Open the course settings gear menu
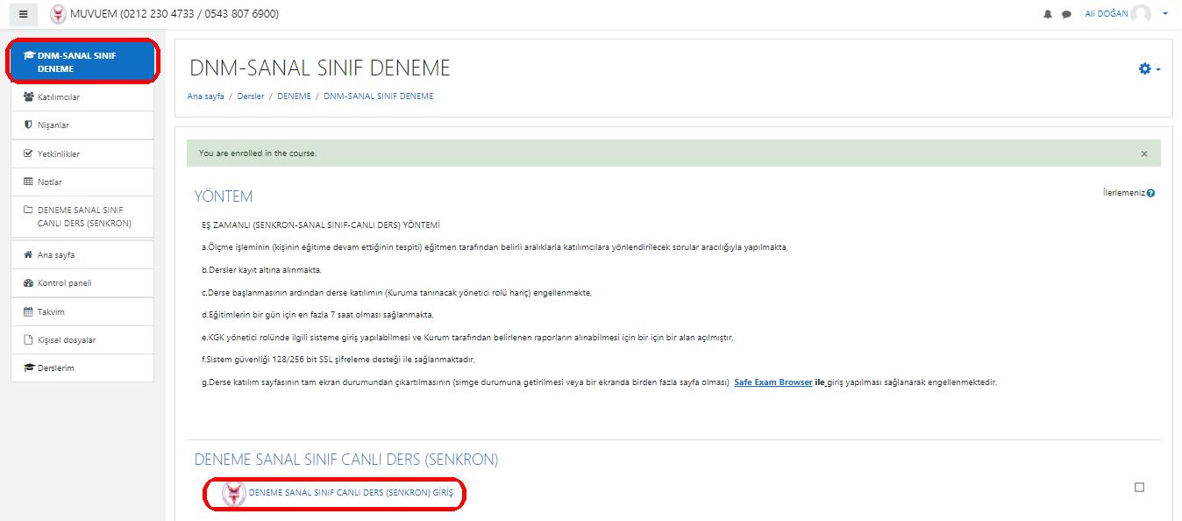The width and height of the screenshot is (1182, 521). click(x=1144, y=68)
